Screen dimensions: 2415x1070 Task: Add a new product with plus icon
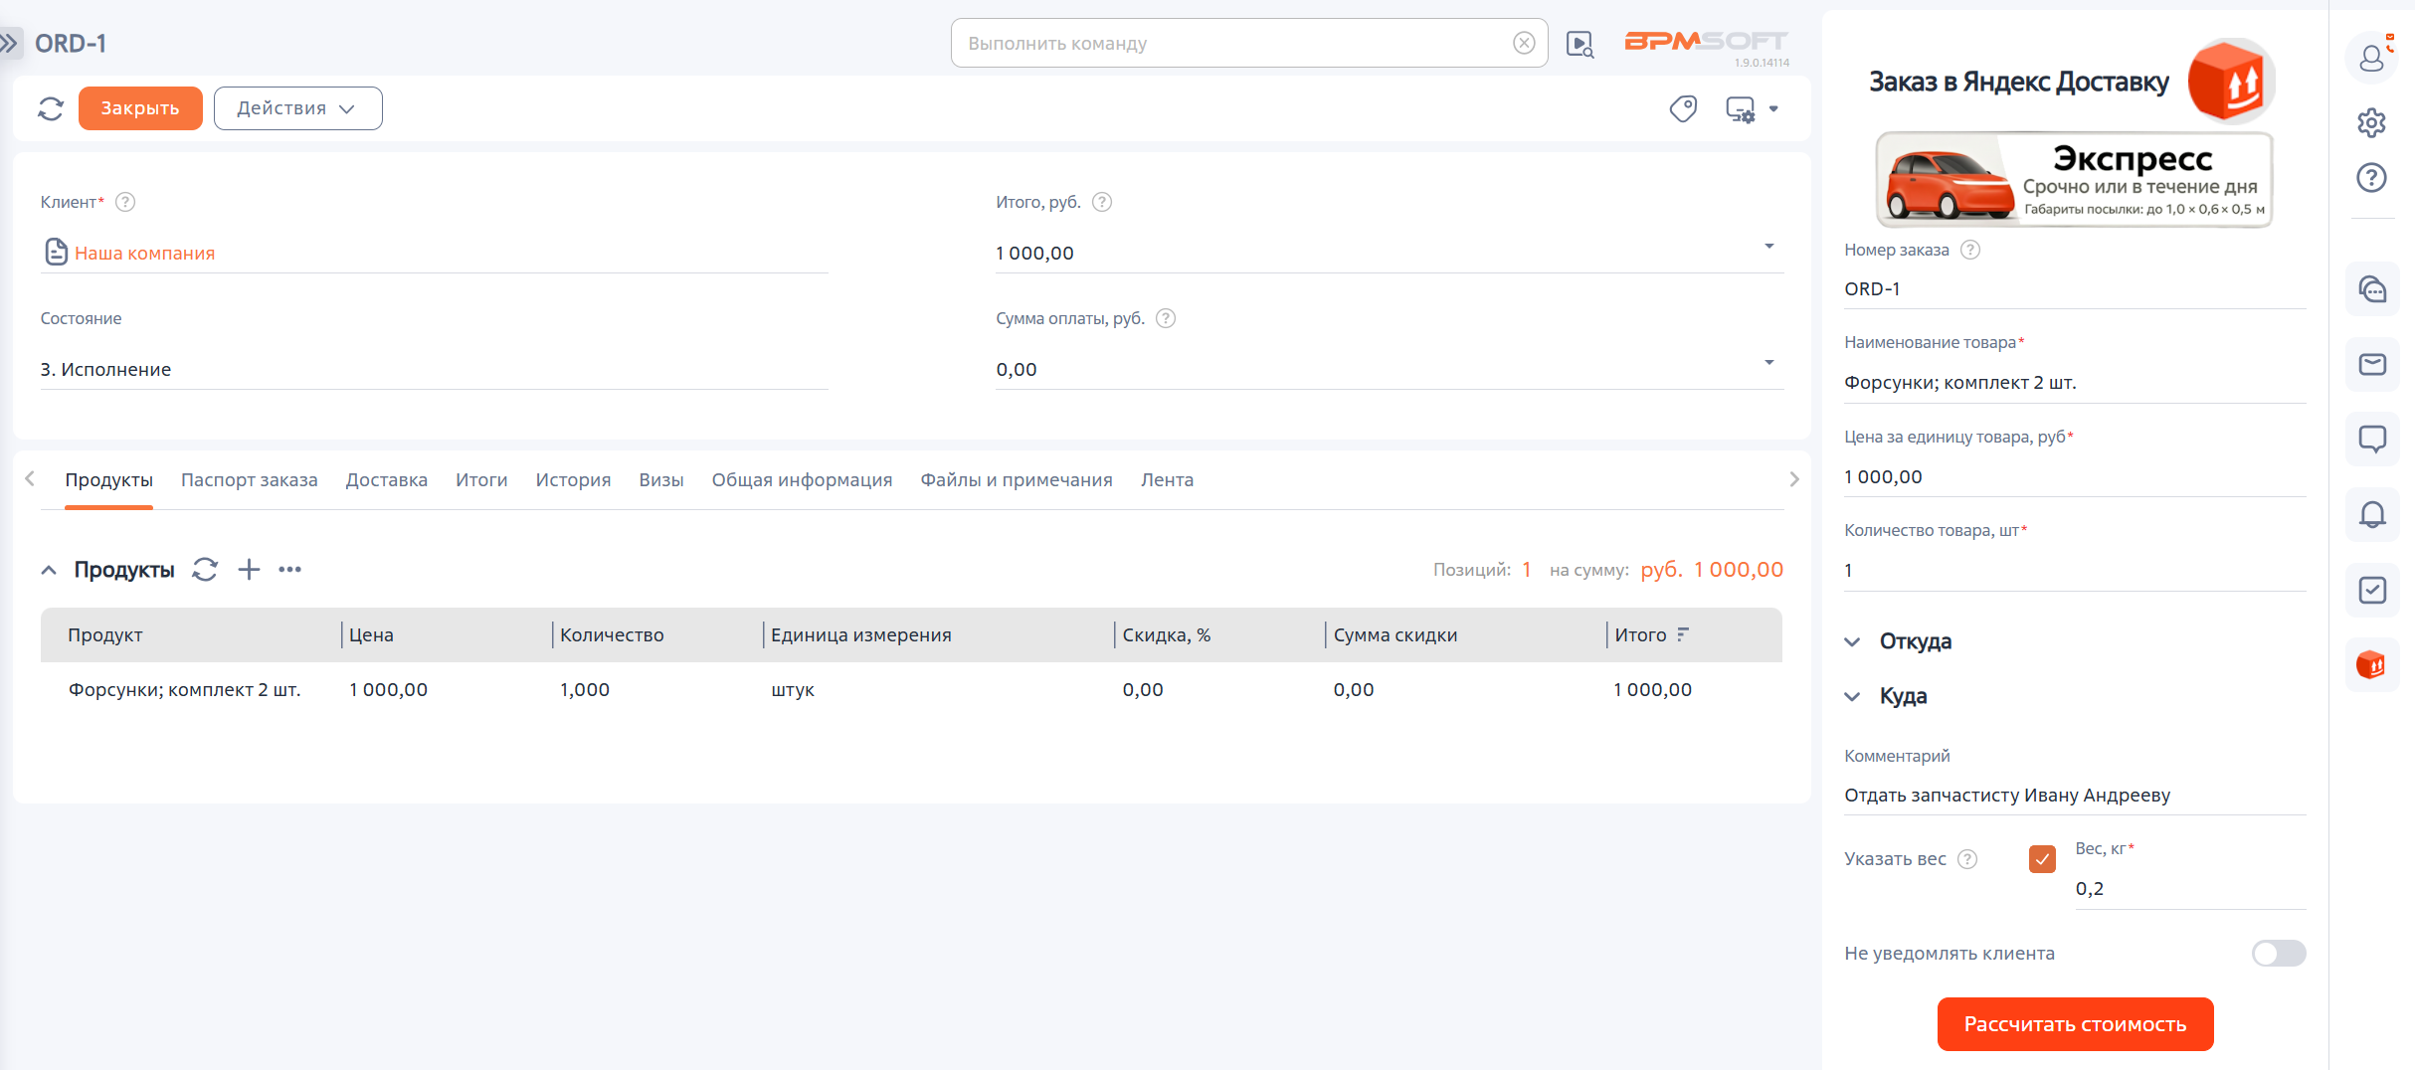tap(249, 570)
